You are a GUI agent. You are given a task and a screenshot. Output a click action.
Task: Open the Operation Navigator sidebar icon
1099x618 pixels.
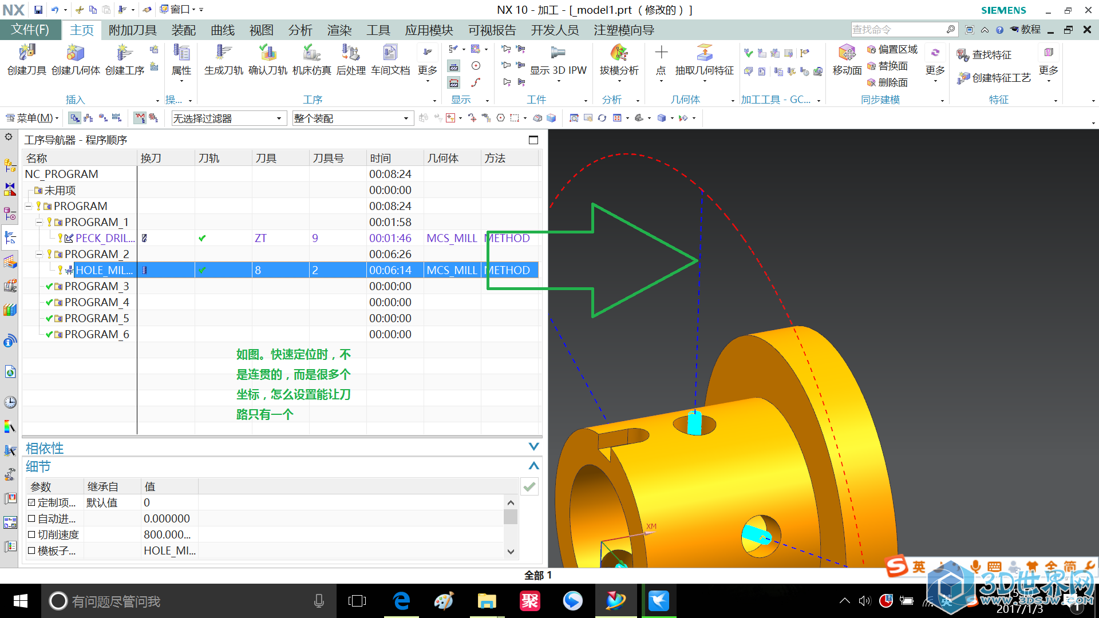(10, 237)
